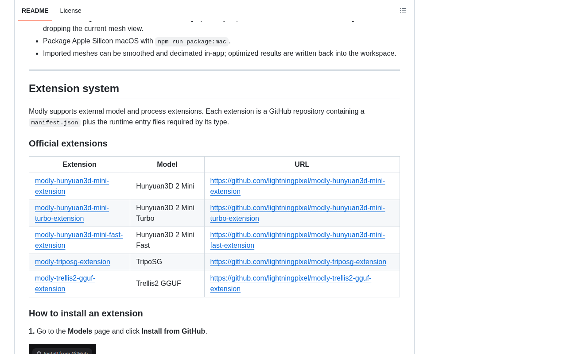Visit the hunyuan3d-mini-turbo-extension GitHub URL

[x=298, y=213]
